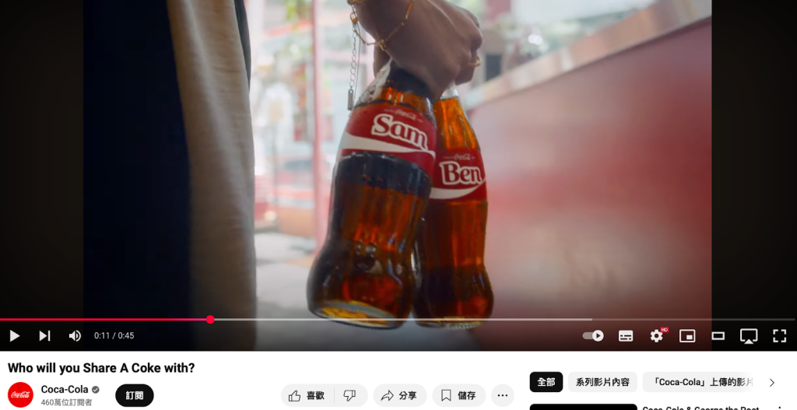
Task: Toggle the autoplay switch
Action: (593, 336)
